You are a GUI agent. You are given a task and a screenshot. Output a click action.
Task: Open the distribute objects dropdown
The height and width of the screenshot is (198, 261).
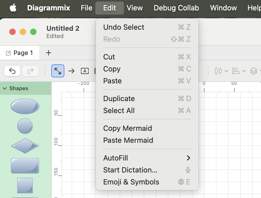[221, 71]
